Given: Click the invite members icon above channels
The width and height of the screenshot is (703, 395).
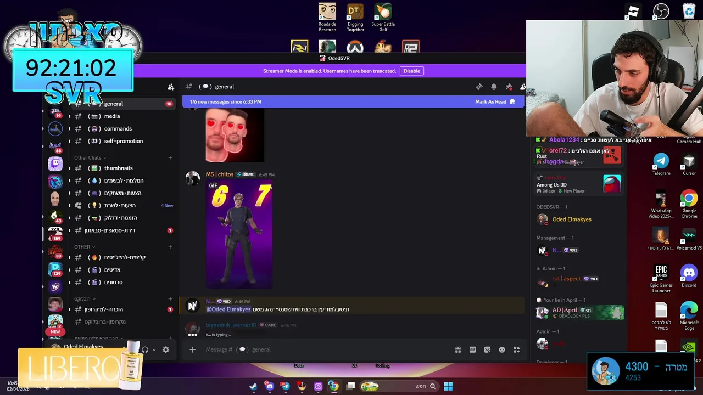Looking at the screenshot, I should point(171,87).
